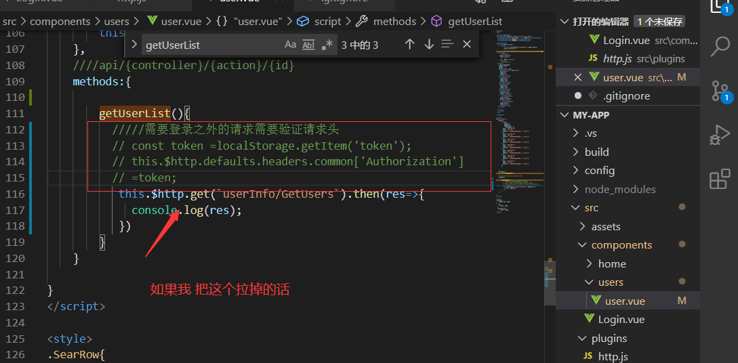Toggle Find in Selection icon
The width and height of the screenshot is (738, 363).
(x=447, y=44)
